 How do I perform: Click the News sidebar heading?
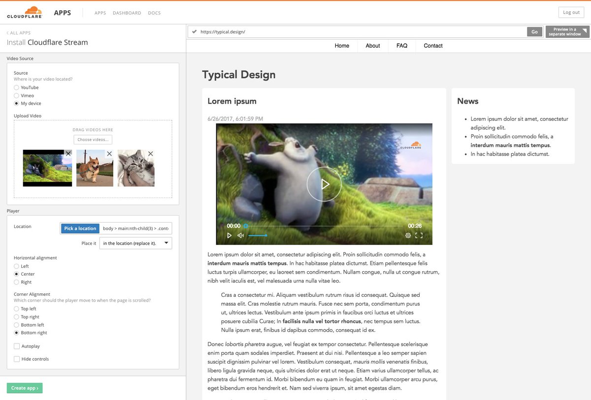click(x=468, y=101)
